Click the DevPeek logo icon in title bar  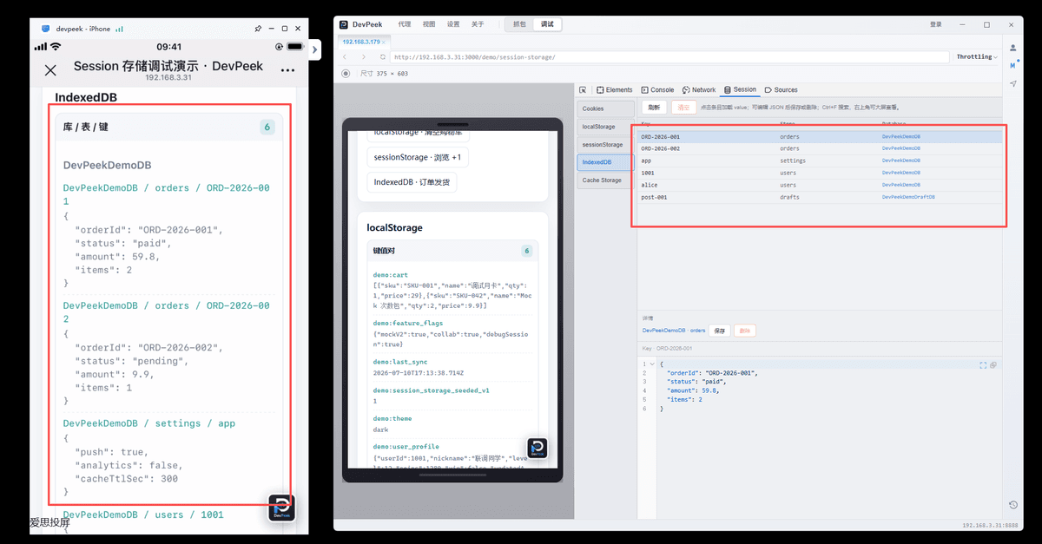[x=344, y=24]
